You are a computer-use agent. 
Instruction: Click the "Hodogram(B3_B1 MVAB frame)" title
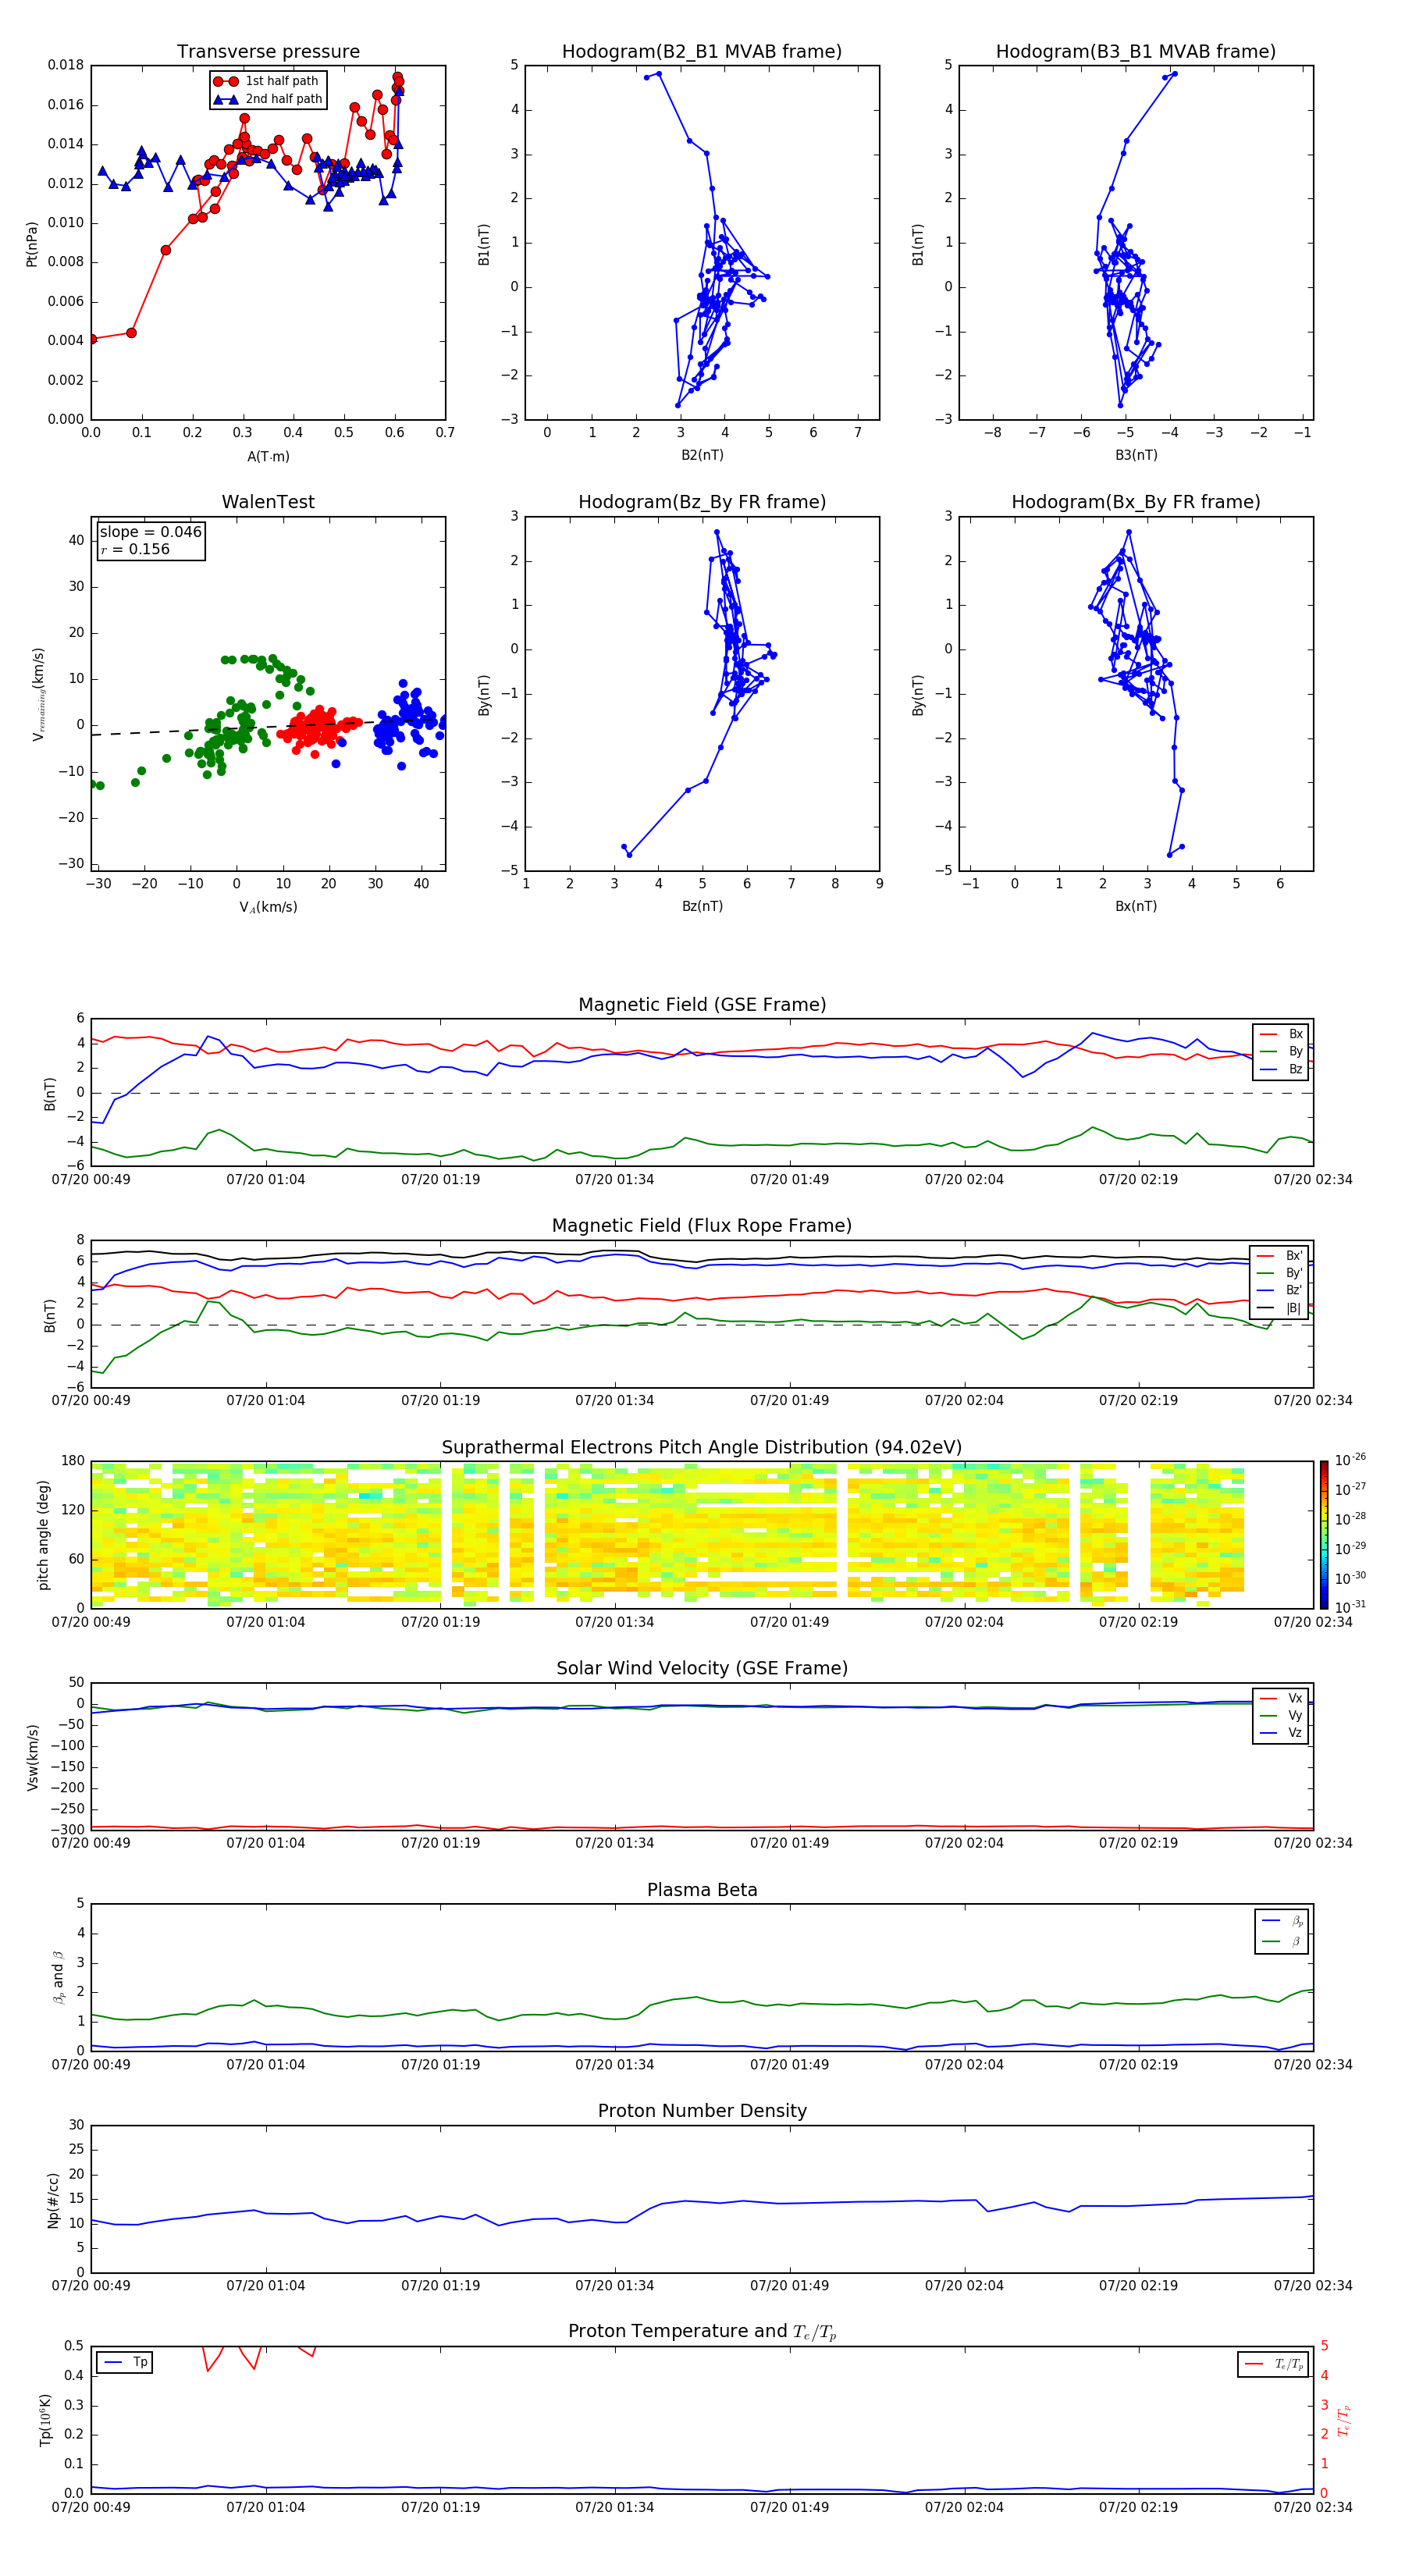pos(1136,52)
